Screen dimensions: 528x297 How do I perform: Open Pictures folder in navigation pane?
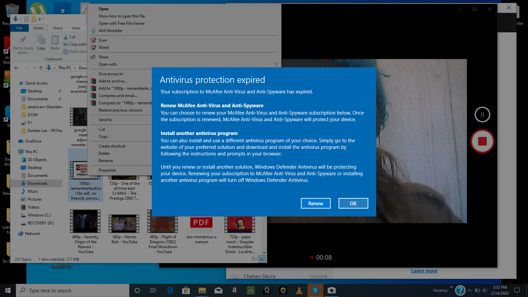point(34,199)
